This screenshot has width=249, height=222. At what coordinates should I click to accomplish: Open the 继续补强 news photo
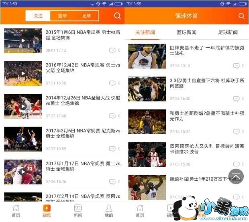point(147,187)
